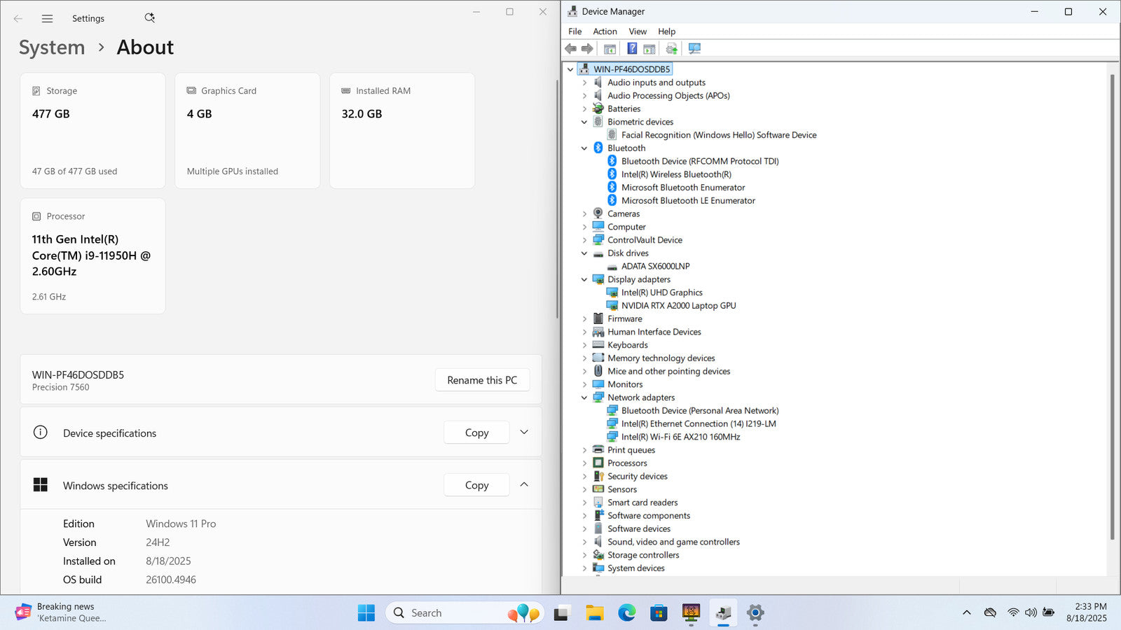Expand the Device specifications section
Image resolution: width=1121 pixels, height=630 pixels.
[x=524, y=433]
